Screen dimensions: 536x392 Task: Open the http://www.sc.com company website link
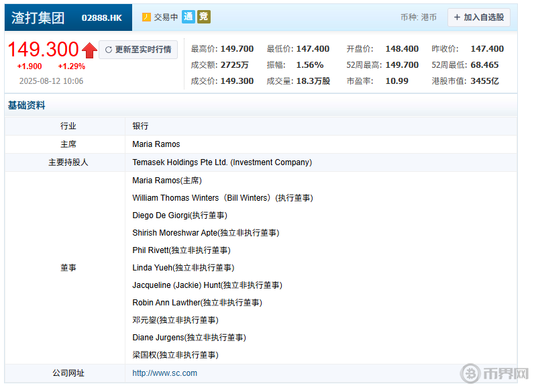tap(165, 373)
